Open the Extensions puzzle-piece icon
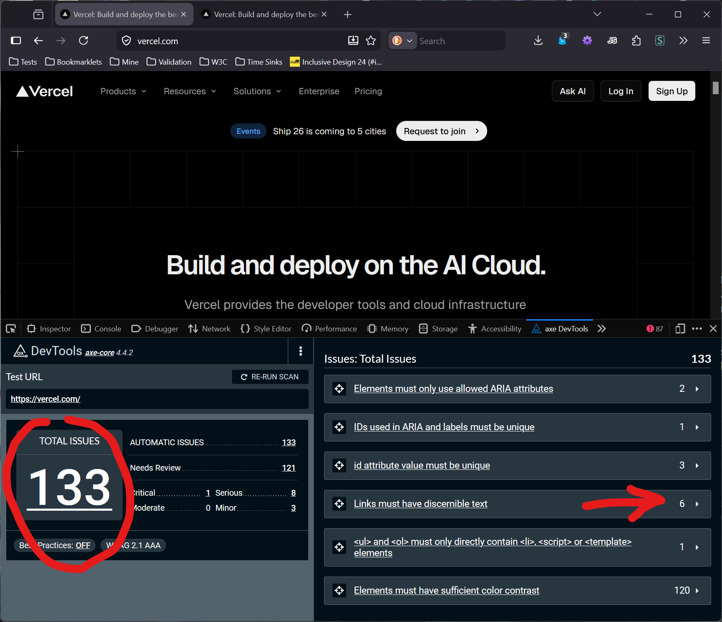722x622 pixels. 636,40
